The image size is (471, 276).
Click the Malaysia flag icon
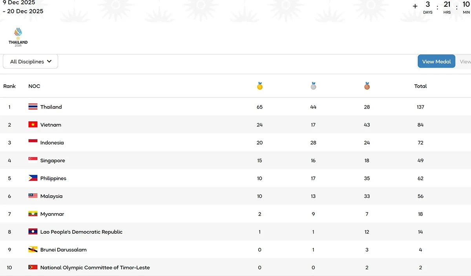tap(33, 196)
